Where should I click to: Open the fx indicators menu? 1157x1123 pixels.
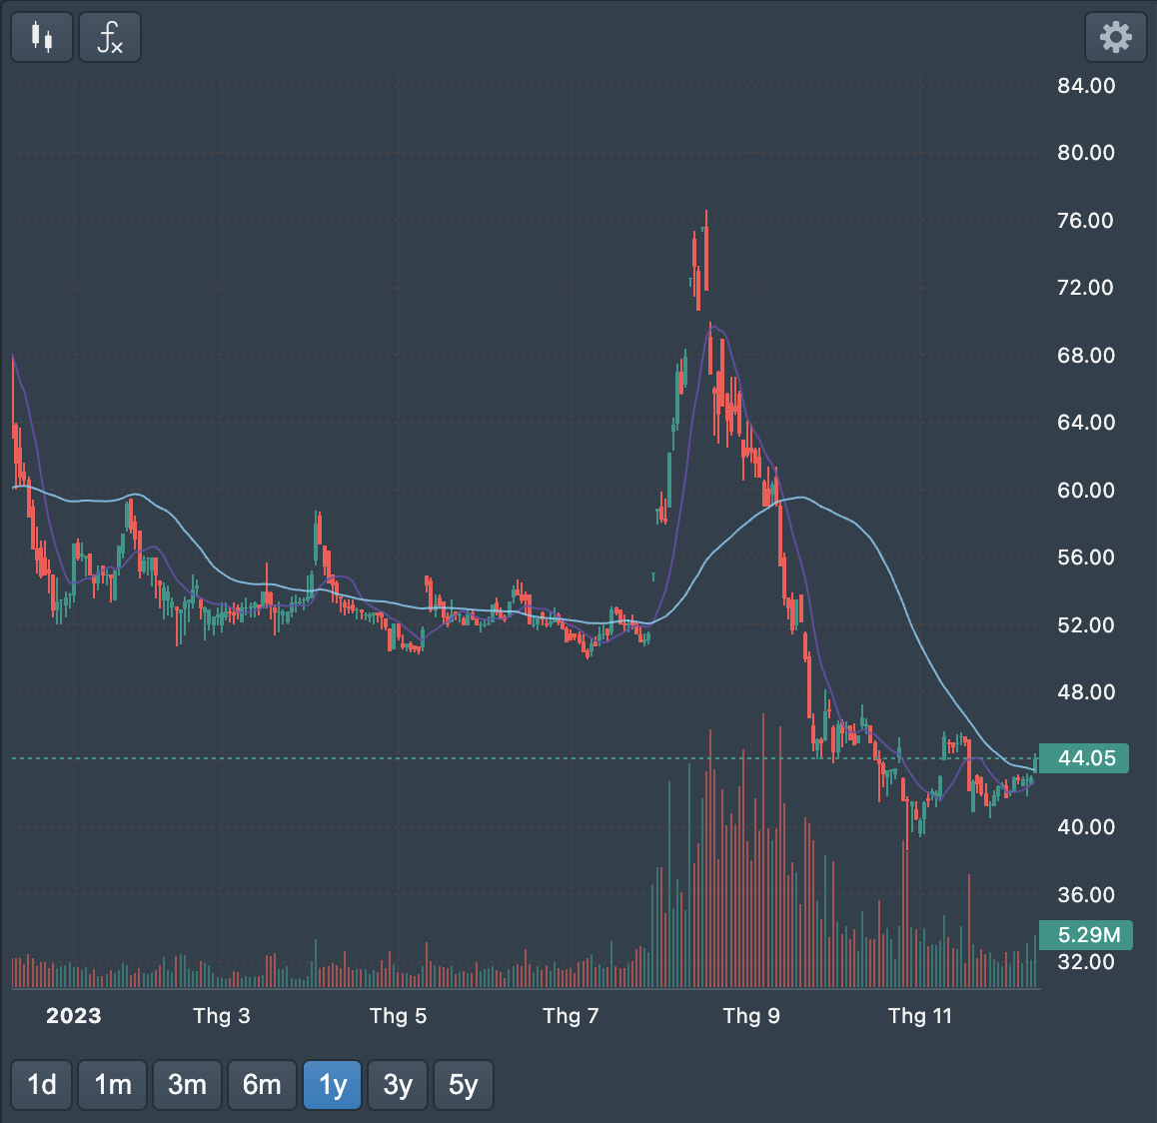(x=110, y=38)
